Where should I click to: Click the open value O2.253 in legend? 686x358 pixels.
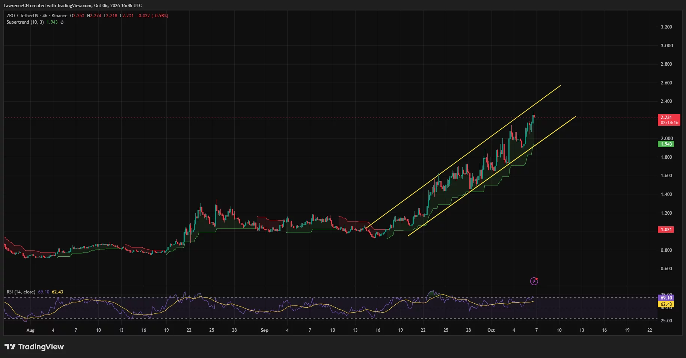[77, 16]
